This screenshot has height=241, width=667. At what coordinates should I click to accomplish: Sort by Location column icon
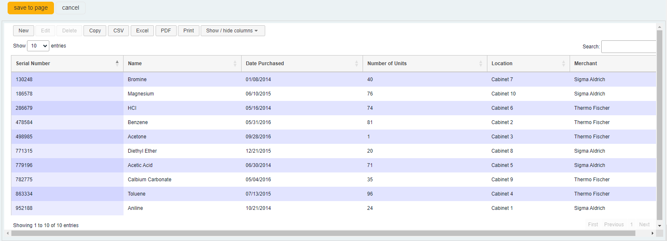point(563,64)
